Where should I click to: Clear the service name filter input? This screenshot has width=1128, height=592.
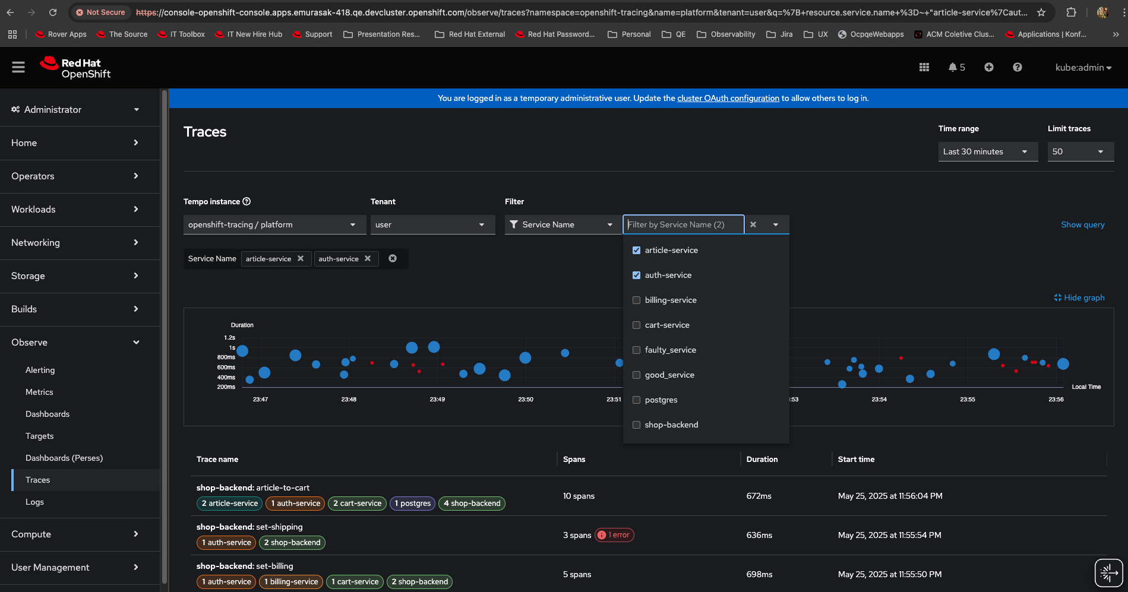[753, 225]
